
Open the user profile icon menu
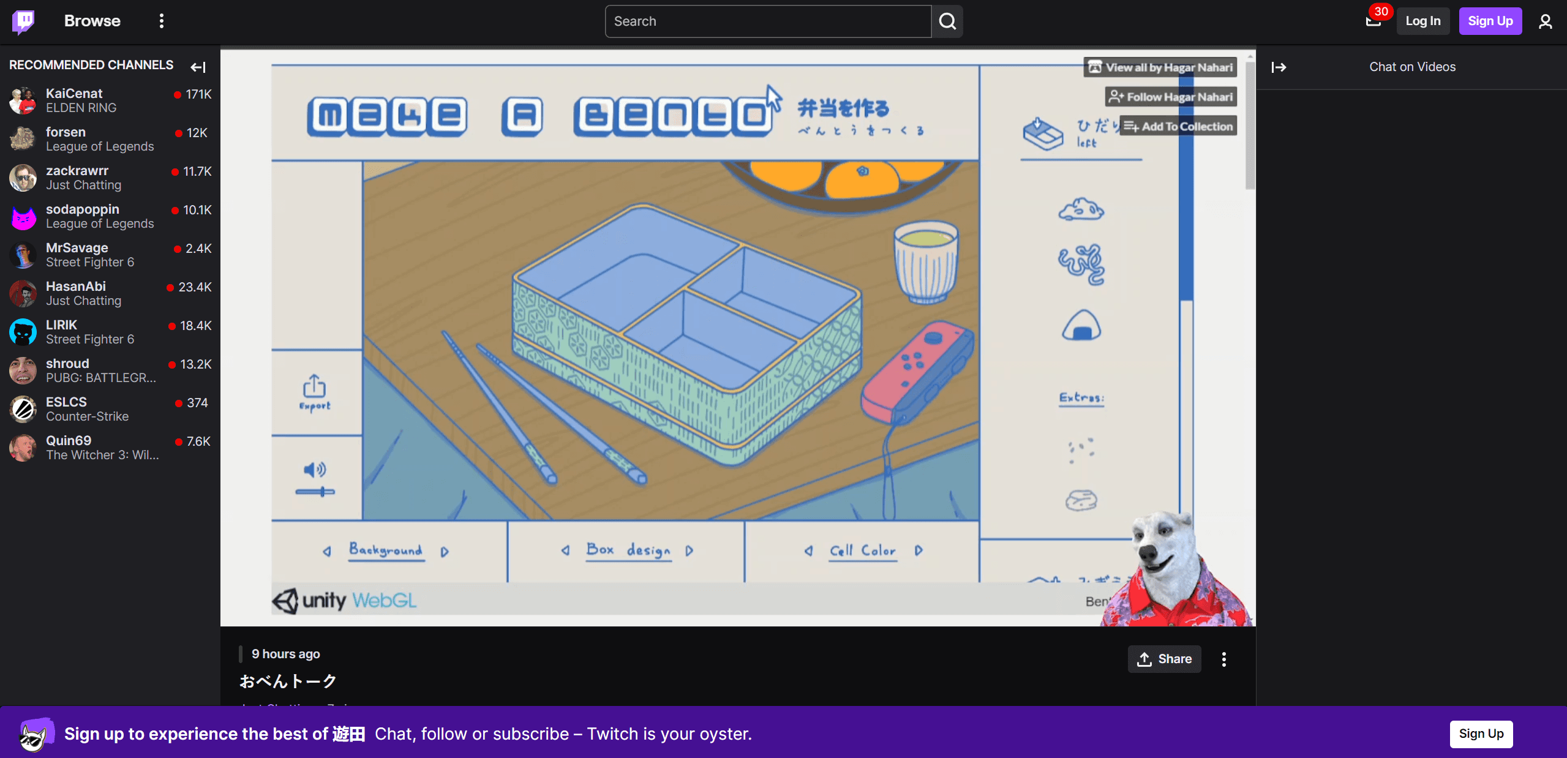[1545, 21]
